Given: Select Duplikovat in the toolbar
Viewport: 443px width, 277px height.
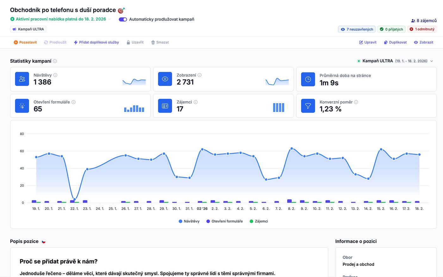Looking at the screenshot, I should pos(395,42).
